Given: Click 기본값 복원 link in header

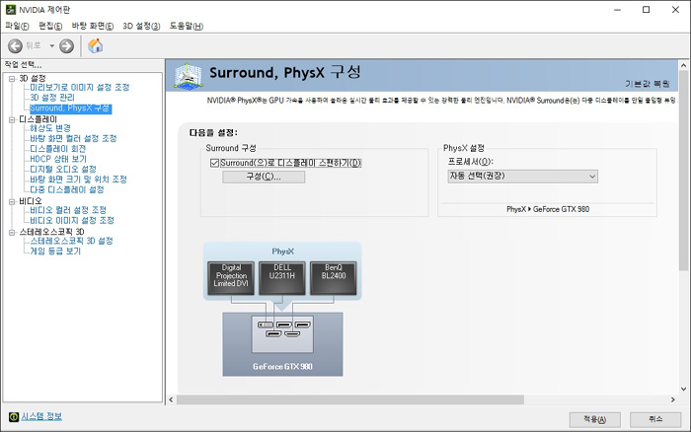Looking at the screenshot, I should pyautogui.click(x=648, y=84).
